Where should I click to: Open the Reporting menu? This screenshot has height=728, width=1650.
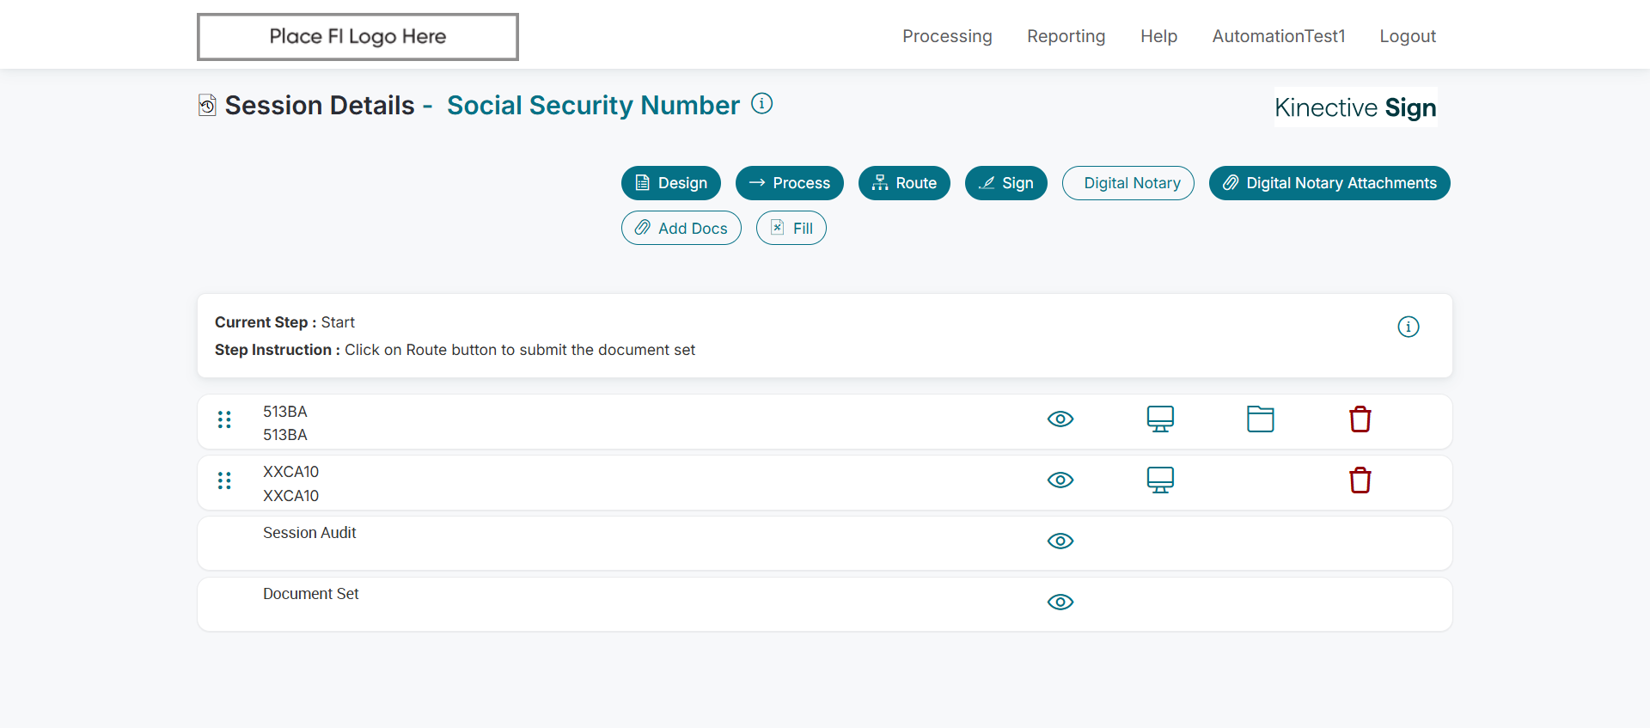[1066, 36]
